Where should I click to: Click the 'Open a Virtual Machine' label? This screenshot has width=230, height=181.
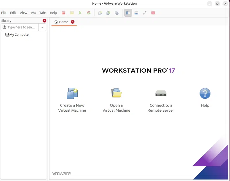coord(116,108)
